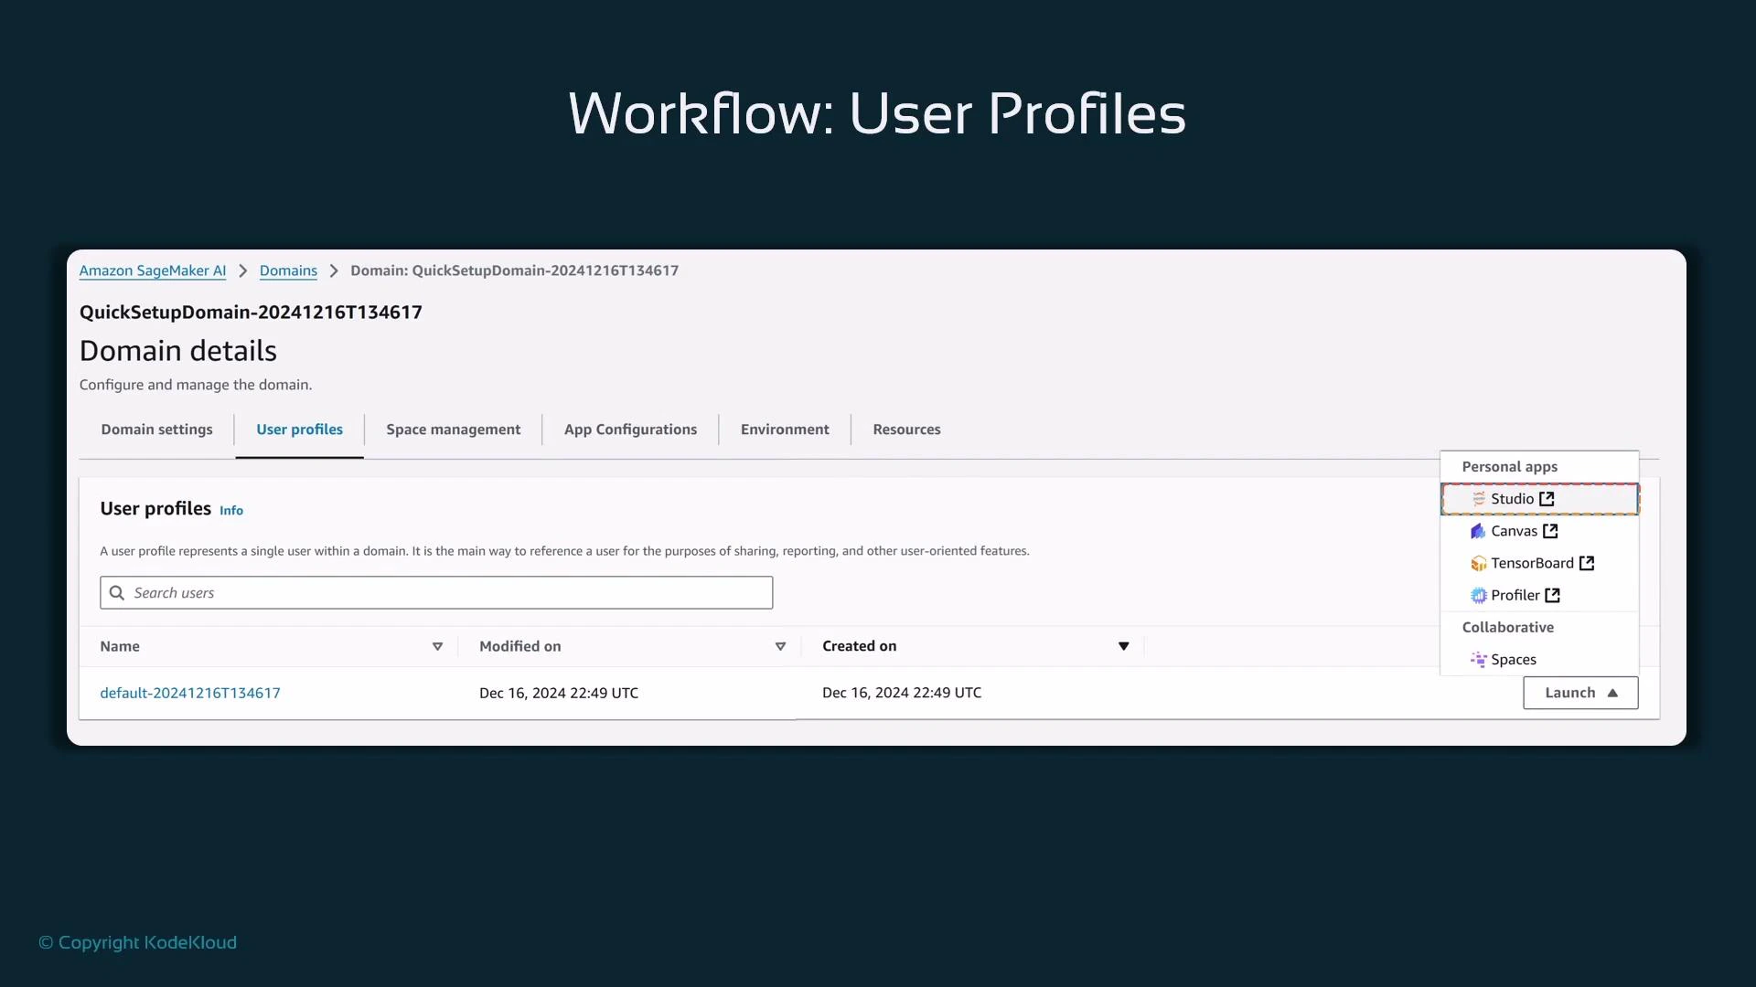1756x987 pixels.
Task: Collapse the Created on column dropdown
Action: pyautogui.click(x=1124, y=646)
